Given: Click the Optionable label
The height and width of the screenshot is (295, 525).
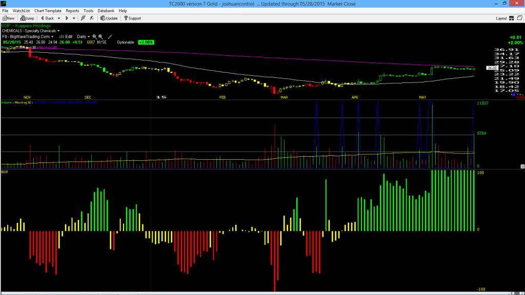Looking at the screenshot, I should tap(126, 42).
